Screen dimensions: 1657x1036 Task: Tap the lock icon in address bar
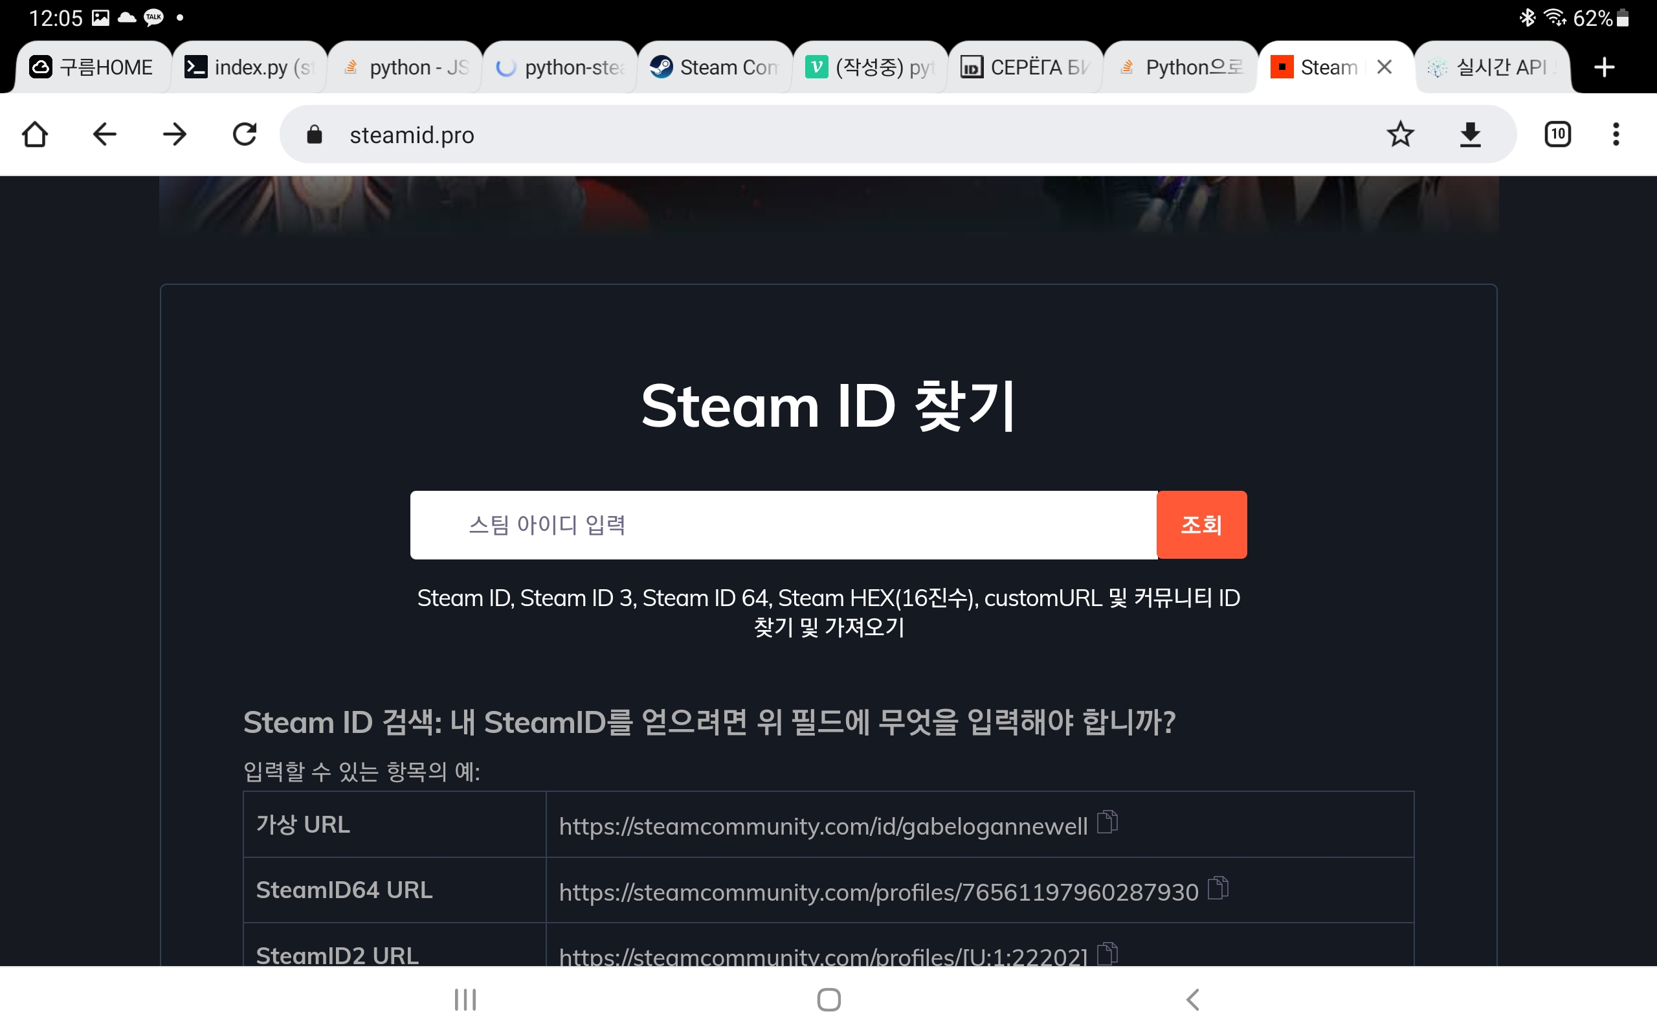point(315,134)
